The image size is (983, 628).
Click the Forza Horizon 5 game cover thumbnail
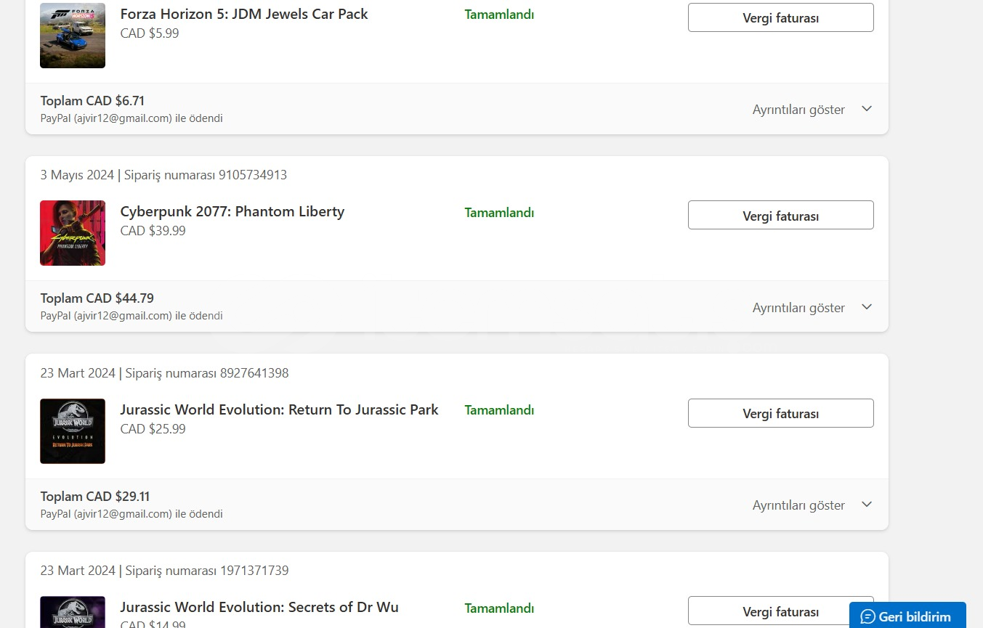(73, 36)
